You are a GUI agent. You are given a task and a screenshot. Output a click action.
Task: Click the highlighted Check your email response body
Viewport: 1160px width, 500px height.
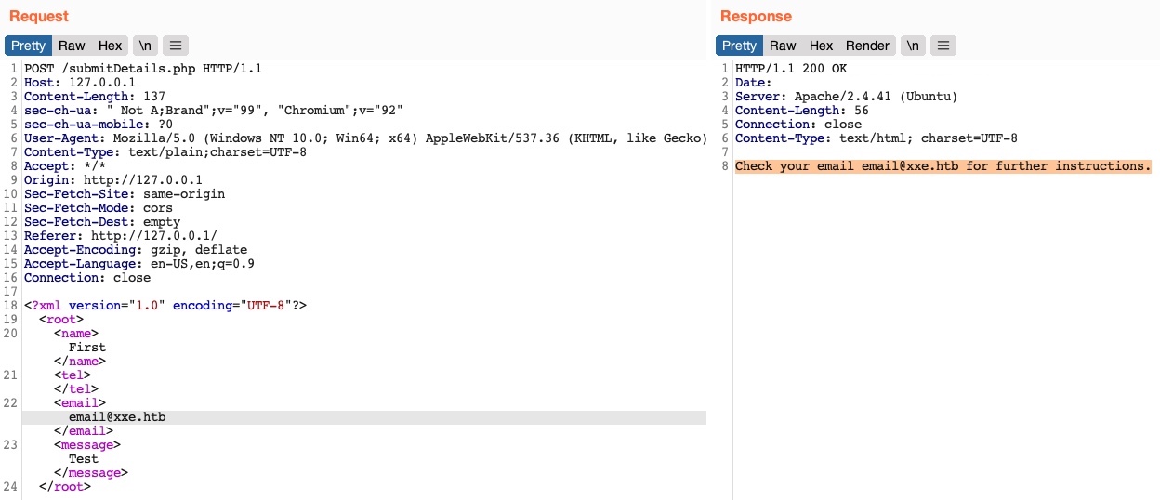pyautogui.click(x=943, y=166)
